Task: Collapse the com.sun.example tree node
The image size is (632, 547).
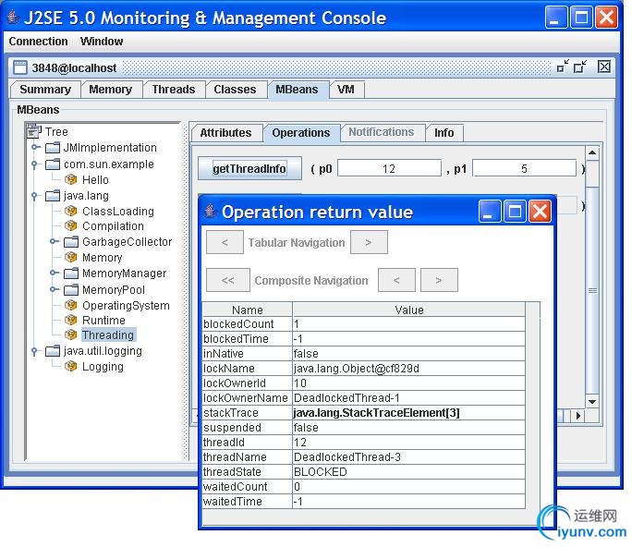Action: (x=35, y=164)
